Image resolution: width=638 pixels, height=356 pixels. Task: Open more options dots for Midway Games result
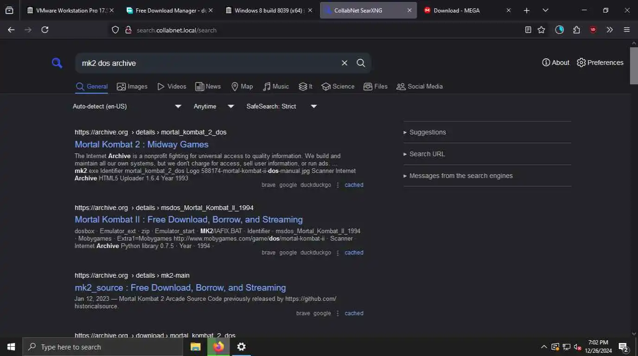338,185
